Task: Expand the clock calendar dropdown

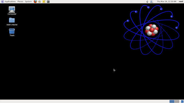Action: (166, 1)
